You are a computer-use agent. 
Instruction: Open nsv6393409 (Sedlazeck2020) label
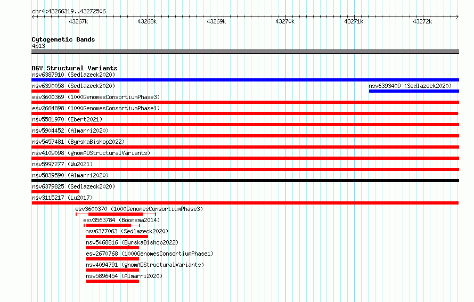(x=410, y=86)
